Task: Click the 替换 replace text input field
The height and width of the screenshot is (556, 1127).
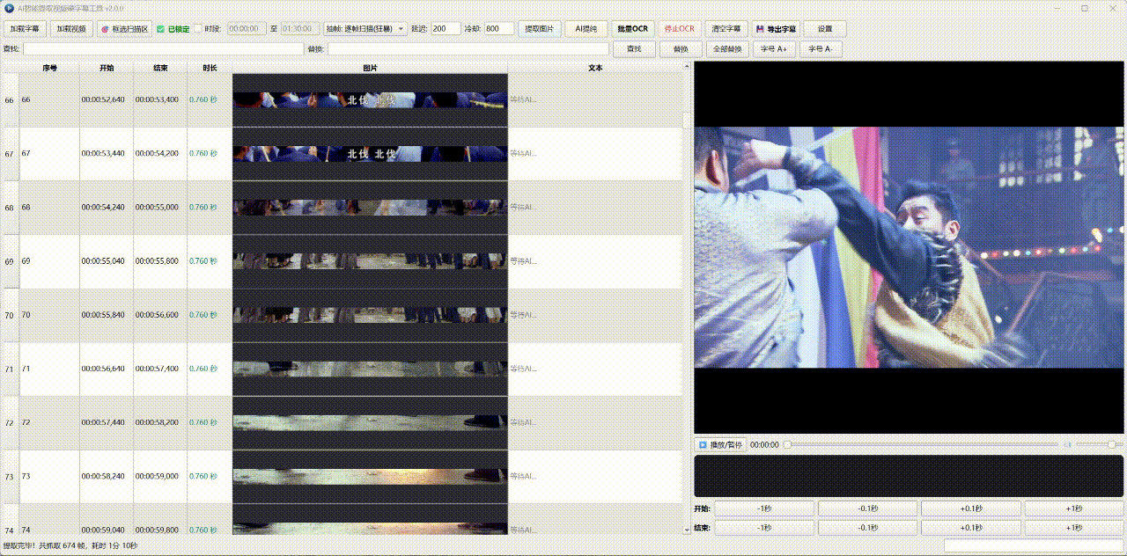Action: (x=468, y=49)
